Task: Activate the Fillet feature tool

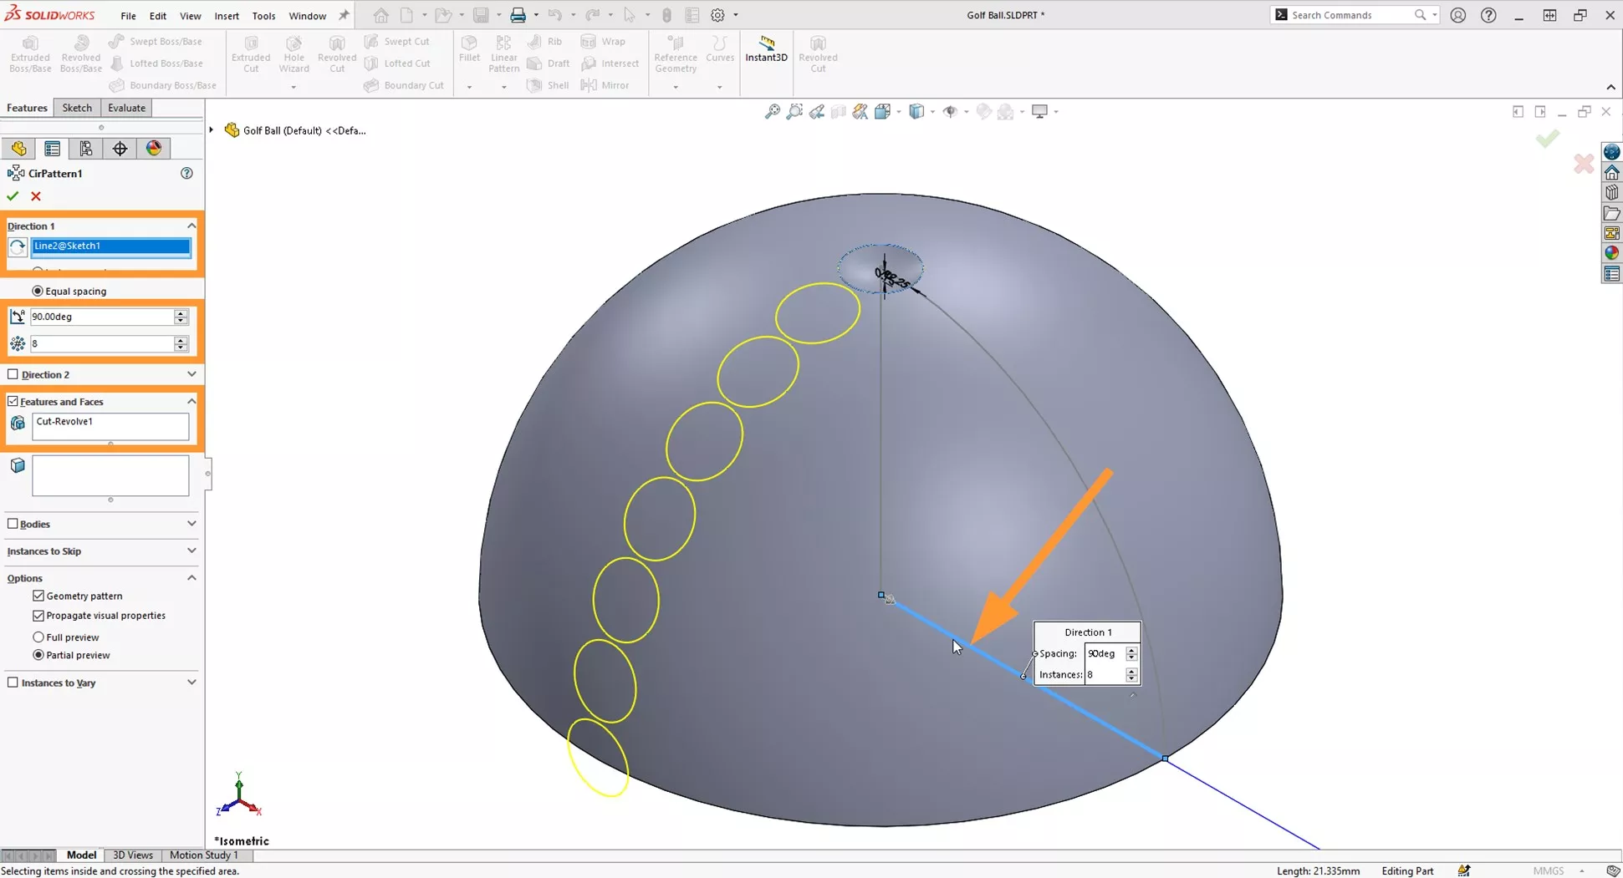Action: click(x=469, y=53)
